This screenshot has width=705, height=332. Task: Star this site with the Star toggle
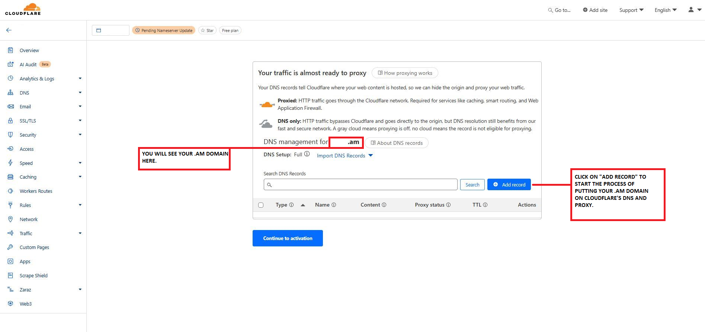(207, 31)
